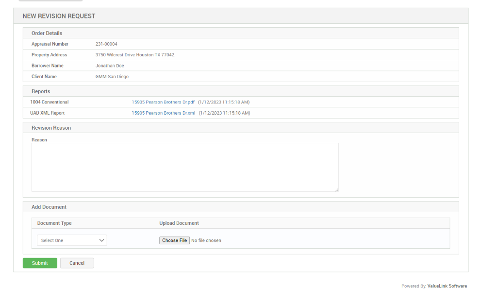This screenshot has height=289, width=497.
Task: Click client name GMM-San Diego
Action: 111,76
